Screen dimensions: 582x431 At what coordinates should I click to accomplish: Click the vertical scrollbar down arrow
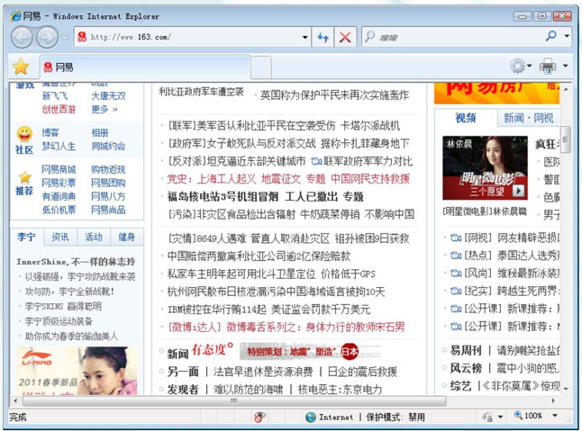coord(566,389)
